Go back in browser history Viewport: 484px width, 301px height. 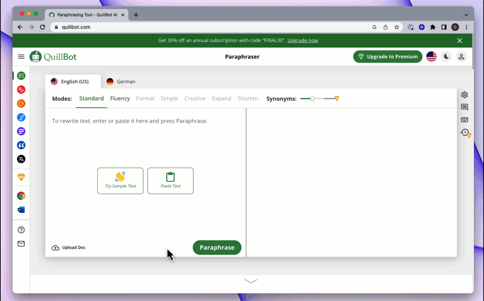(x=20, y=27)
